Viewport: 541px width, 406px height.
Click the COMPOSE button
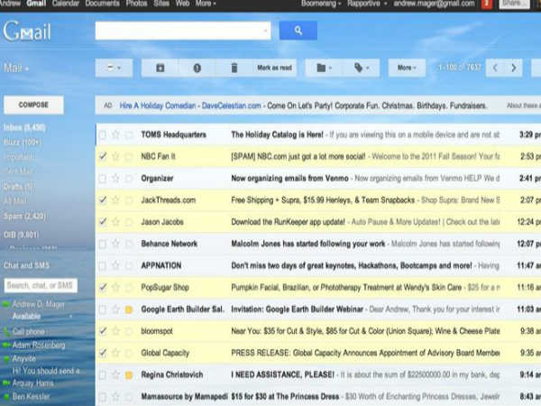point(33,105)
